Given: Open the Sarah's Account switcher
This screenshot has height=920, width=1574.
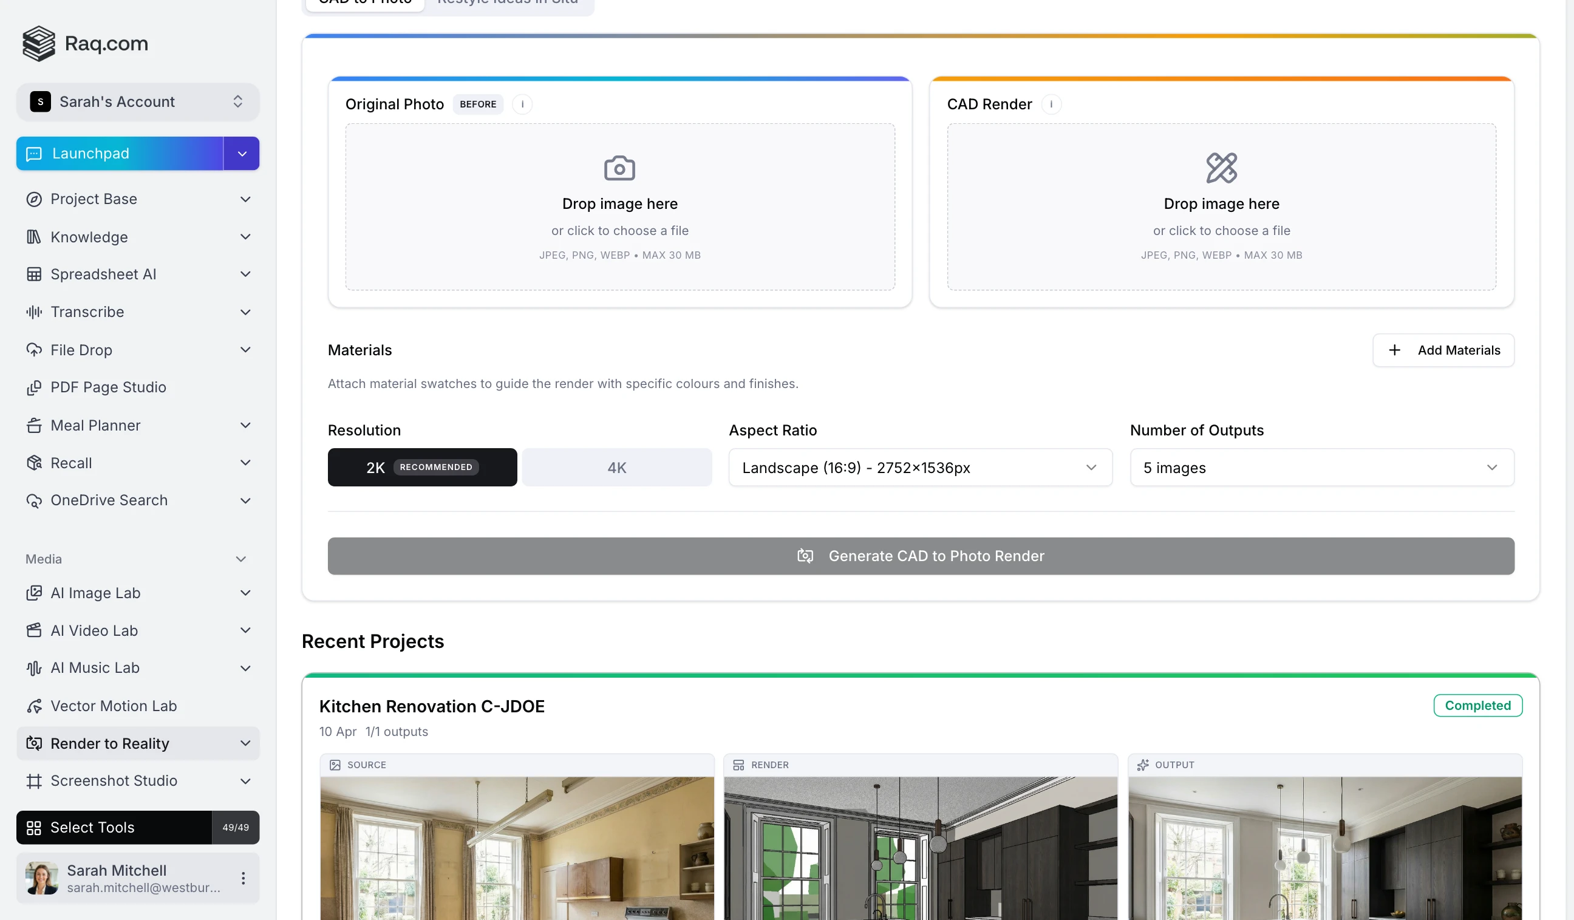Looking at the screenshot, I should coord(137,102).
